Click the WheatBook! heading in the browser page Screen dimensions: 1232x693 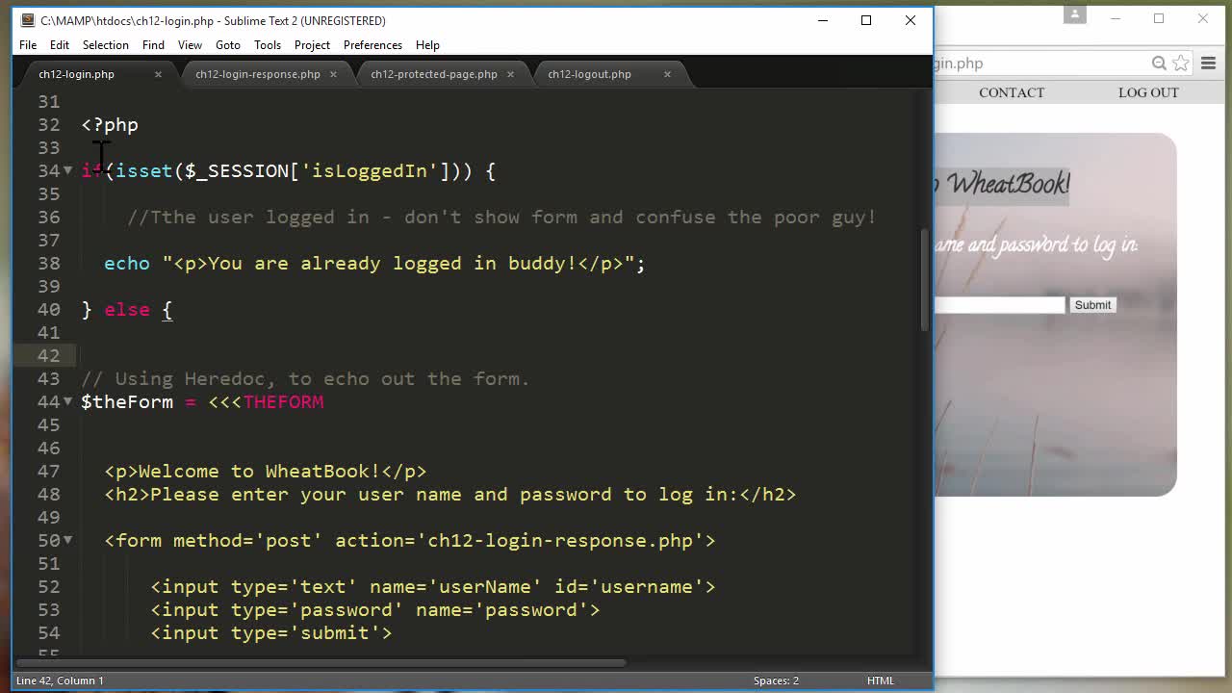click(x=1002, y=183)
